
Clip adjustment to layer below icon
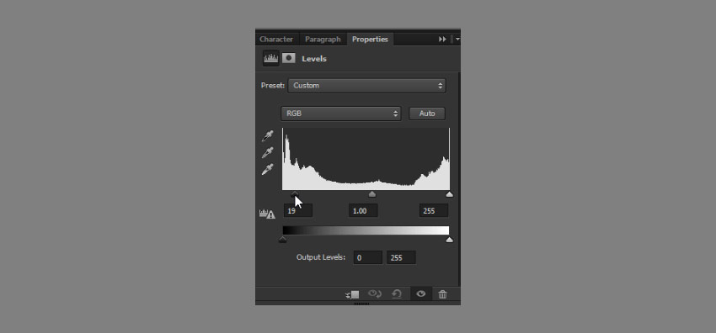pyautogui.click(x=352, y=294)
